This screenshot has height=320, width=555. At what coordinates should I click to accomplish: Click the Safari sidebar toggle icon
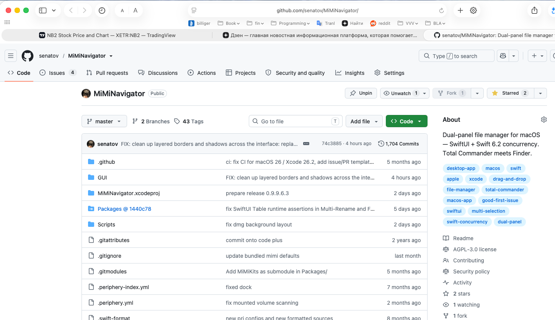point(43,10)
